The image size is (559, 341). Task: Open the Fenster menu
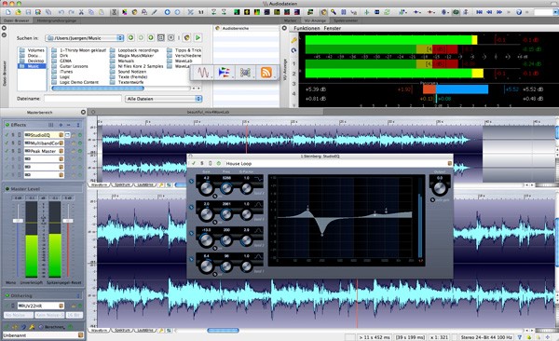tap(333, 28)
